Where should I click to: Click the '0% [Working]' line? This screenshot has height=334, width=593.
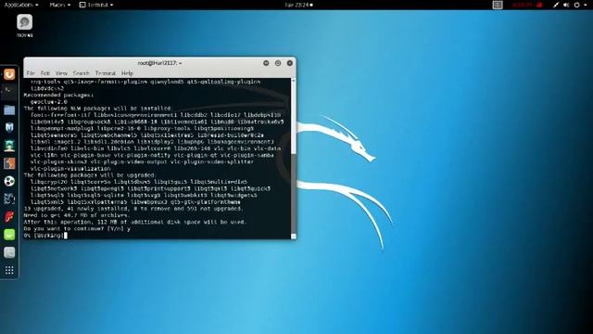coord(45,236)
